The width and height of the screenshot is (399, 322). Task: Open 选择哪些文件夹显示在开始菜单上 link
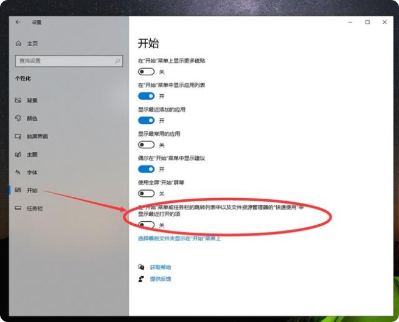click(x=179, y=239)
